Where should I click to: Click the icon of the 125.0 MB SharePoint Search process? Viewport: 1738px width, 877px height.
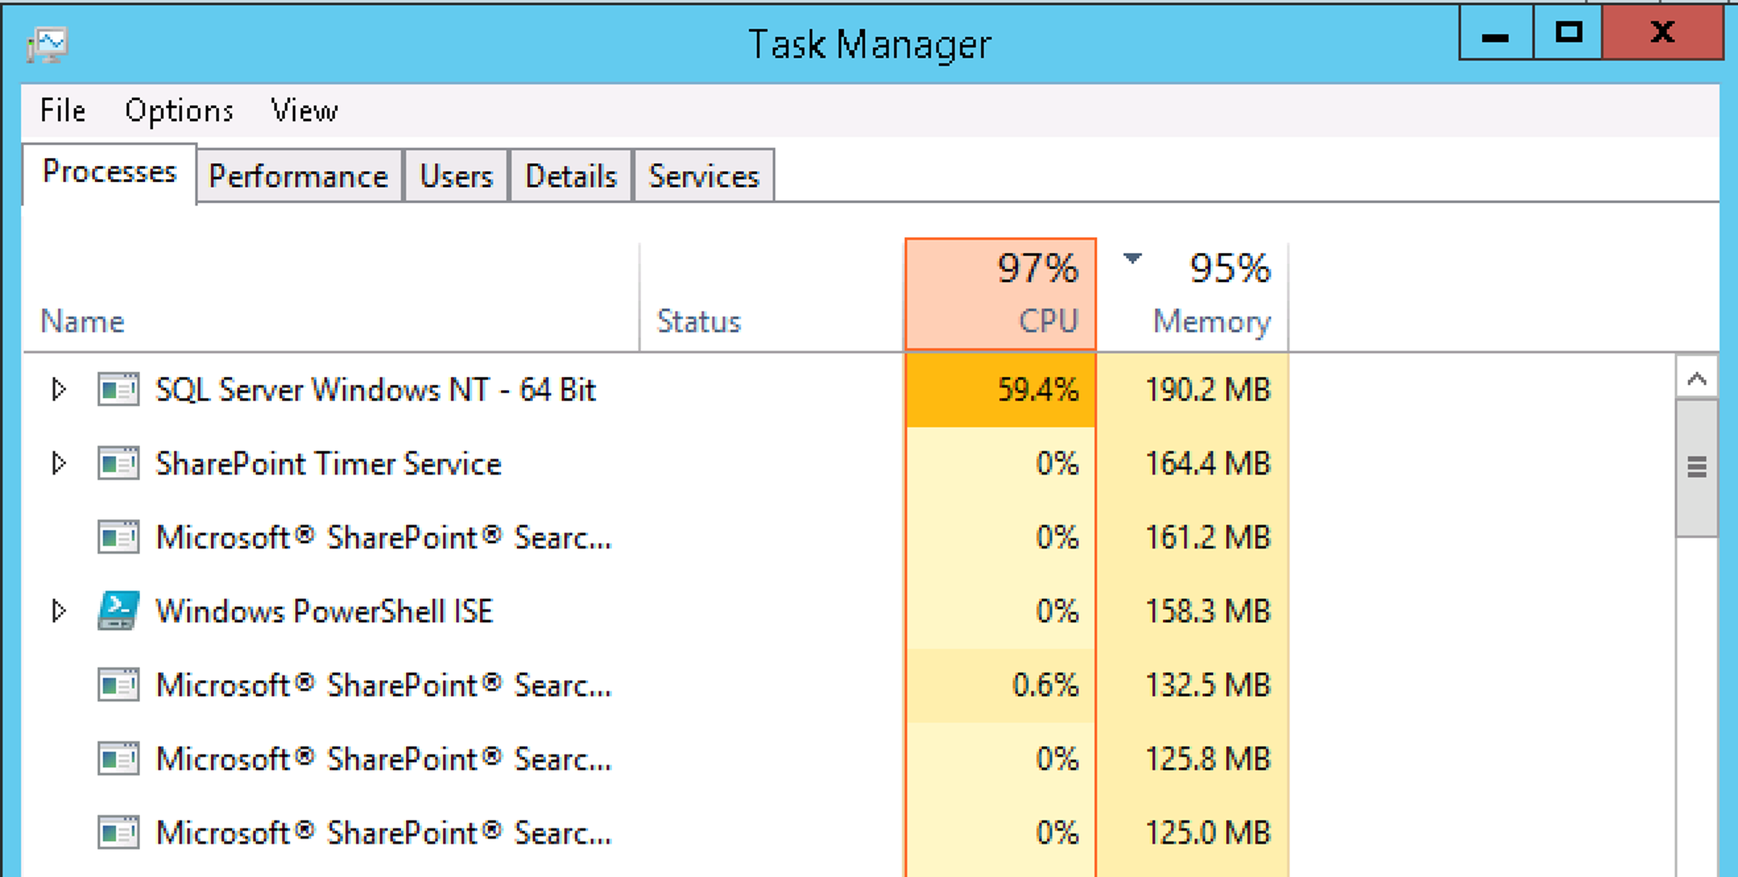coord(118,832)
